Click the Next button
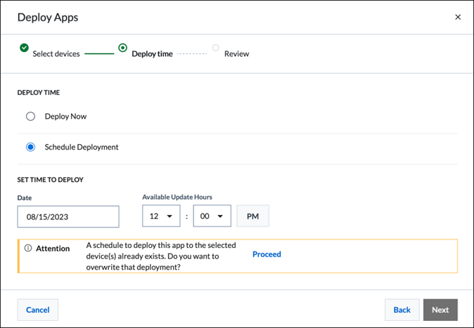 click(440, 310)
